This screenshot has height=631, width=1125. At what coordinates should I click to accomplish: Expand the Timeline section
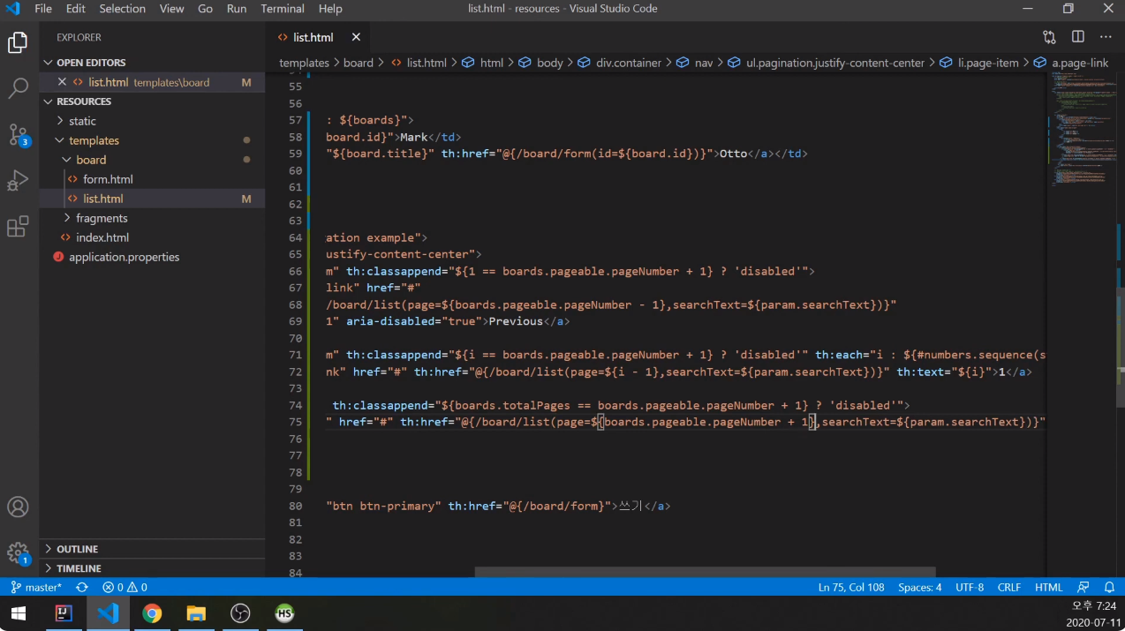coord(79,568)
